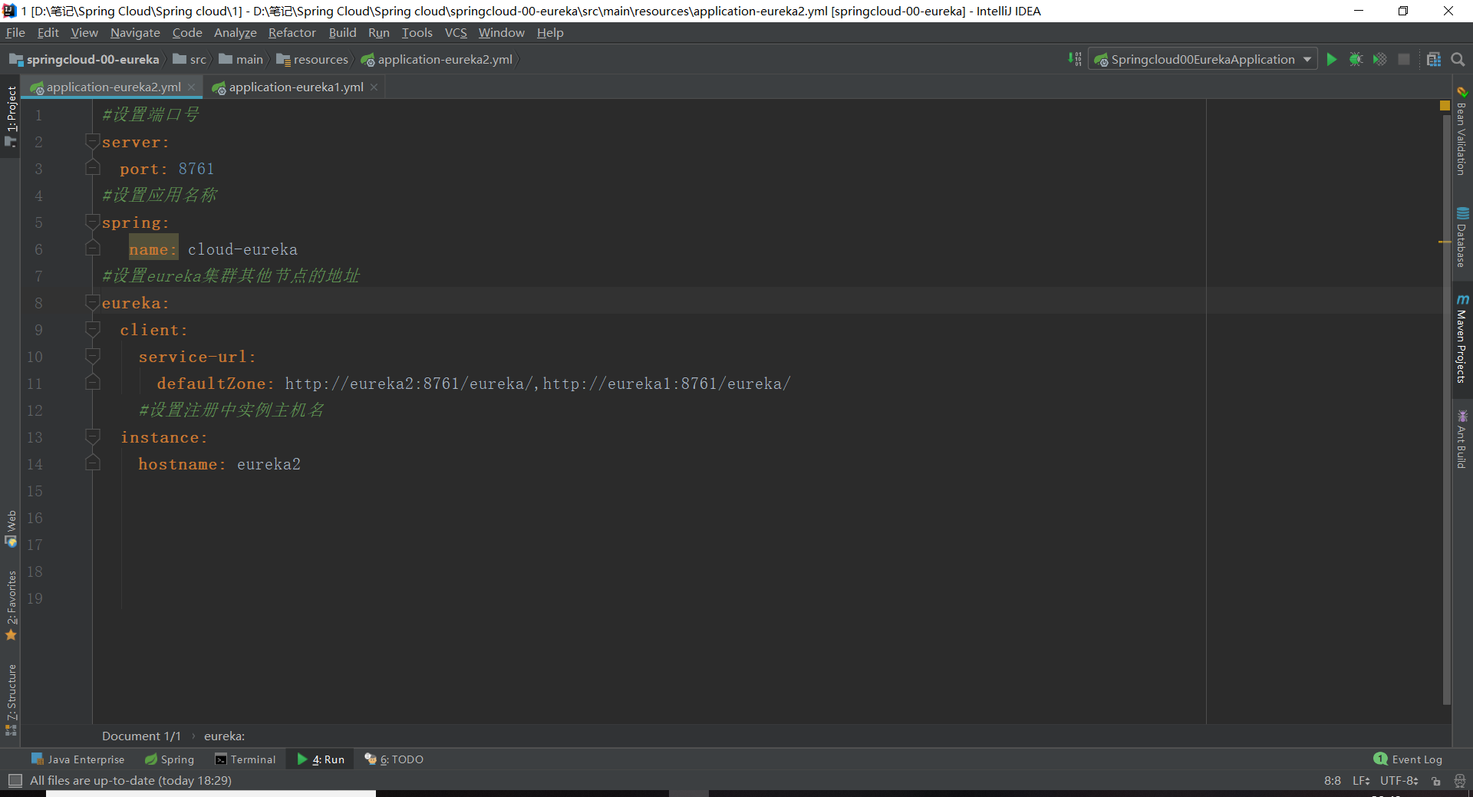
Task: Open the Edit menu
Action: coord(48,32)
